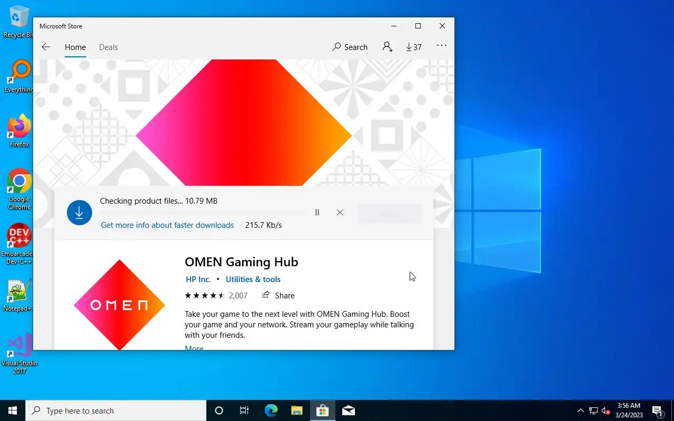This screenshot has height=421, width=674.
Task: Click the 215.7 Kb/s download speed
Action: pyautogui.click(x=263, y=225)
